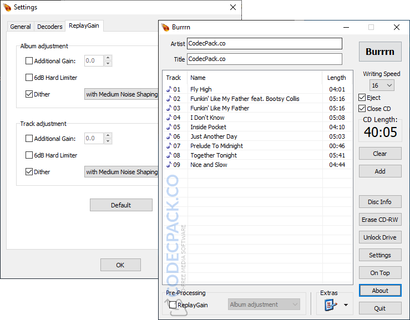Open Album adjustment Dither noise shaping dropdown
This screenshot has width=410, height=320.
point(122,94)
